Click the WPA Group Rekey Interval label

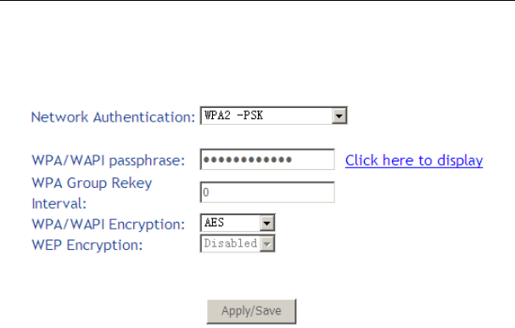[x=92, y=193]
